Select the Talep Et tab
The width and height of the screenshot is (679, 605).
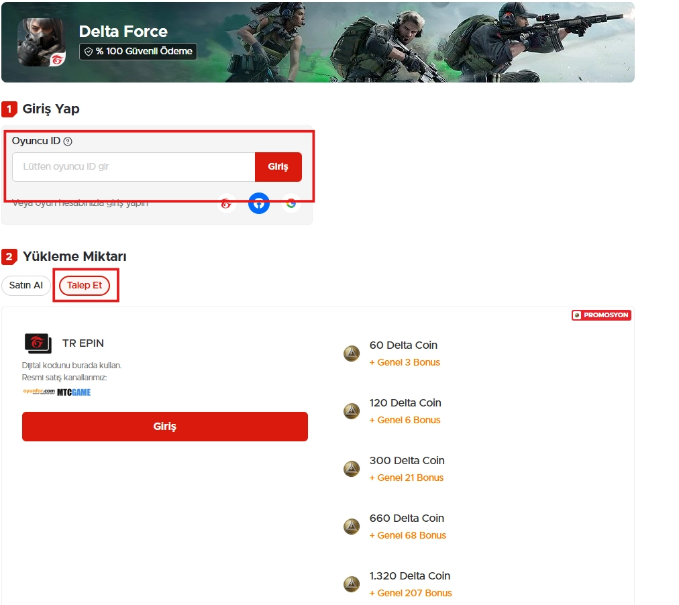85,285
